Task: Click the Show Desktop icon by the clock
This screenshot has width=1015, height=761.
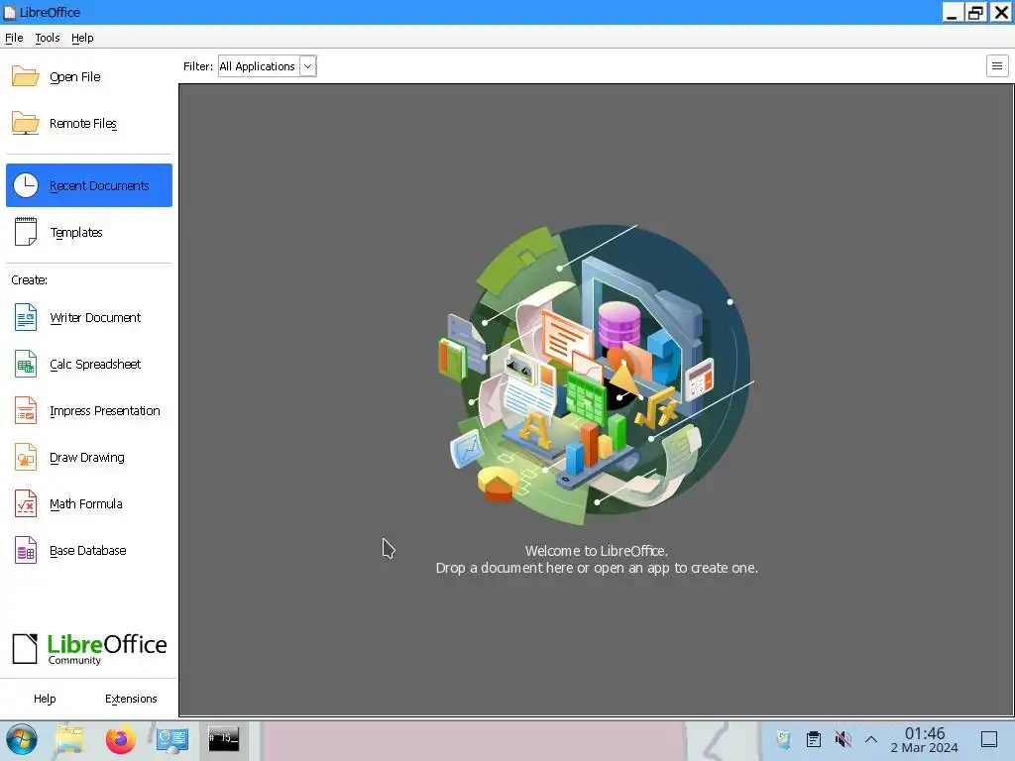Action: pos(989,739)
